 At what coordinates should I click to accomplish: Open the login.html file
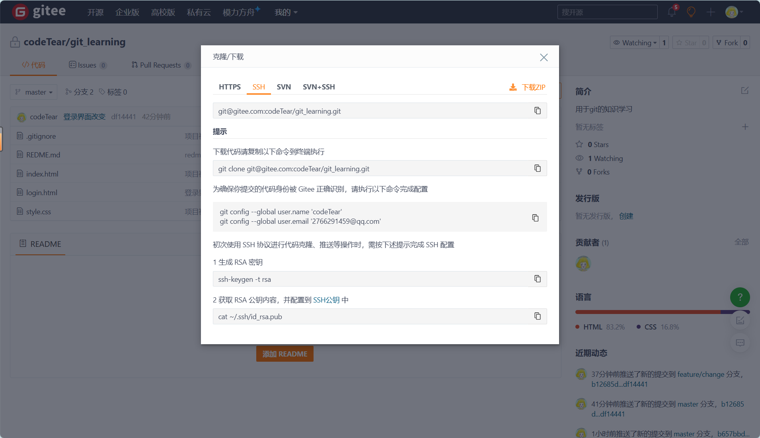(42, 192)
